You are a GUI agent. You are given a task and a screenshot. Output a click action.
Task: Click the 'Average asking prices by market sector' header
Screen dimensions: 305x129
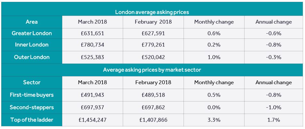pos(152,69)
